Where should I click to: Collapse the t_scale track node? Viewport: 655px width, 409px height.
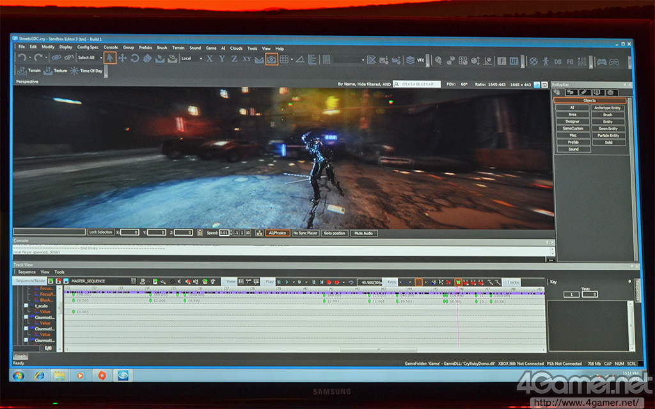click(26, 305)
